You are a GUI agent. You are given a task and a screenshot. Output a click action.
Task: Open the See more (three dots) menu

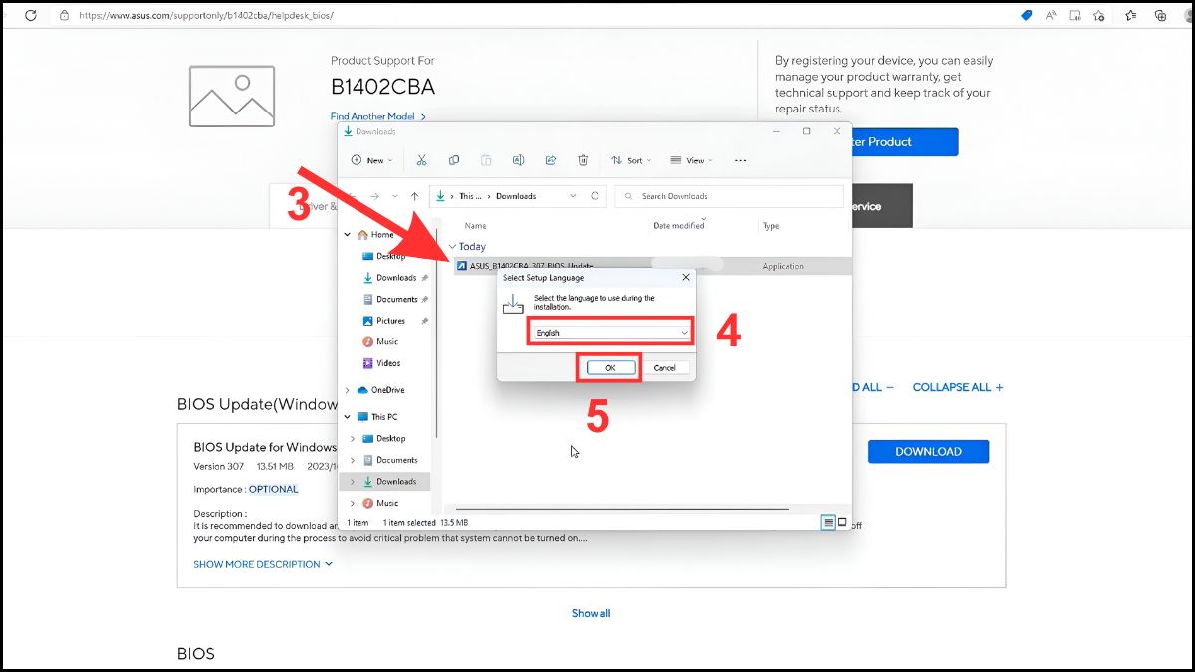pyautogui.click(x=740, y=160)
